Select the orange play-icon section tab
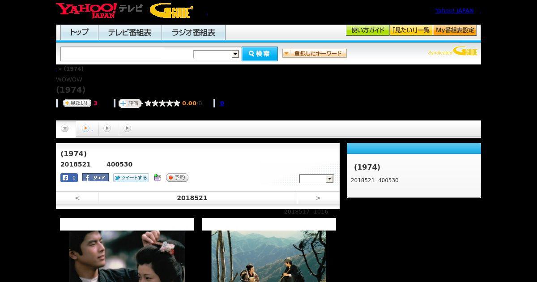 [87, 129]
